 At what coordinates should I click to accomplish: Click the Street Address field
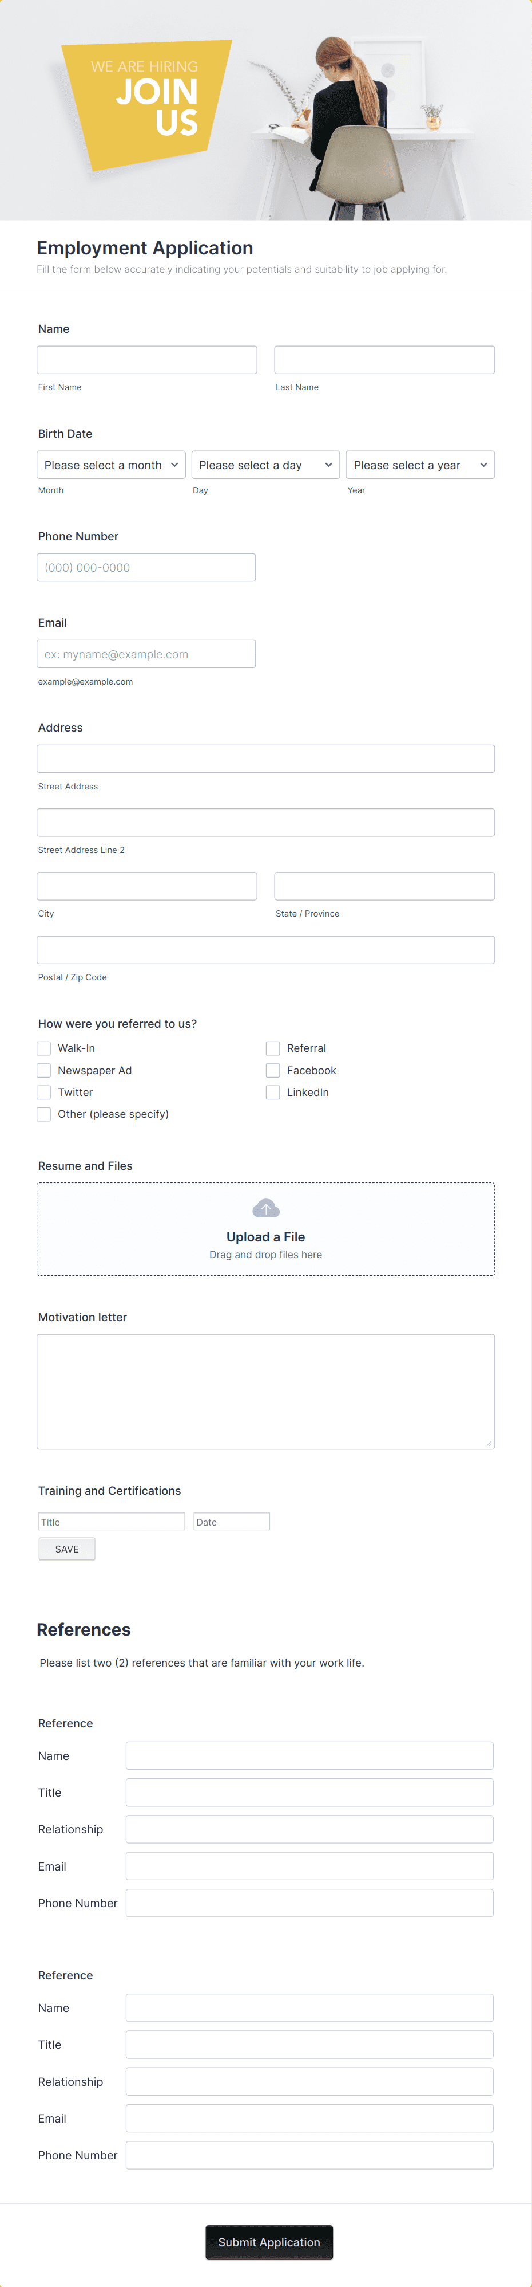(x=265, y=758)
